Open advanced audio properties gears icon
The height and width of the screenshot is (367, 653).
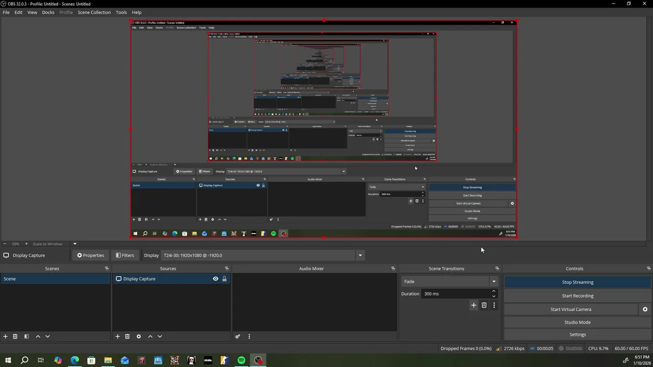tap(237, 336)
